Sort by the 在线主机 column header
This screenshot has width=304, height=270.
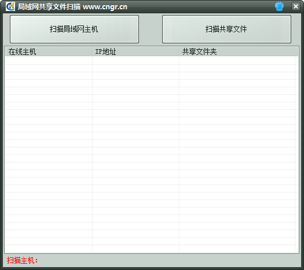[x=49, y=51]
